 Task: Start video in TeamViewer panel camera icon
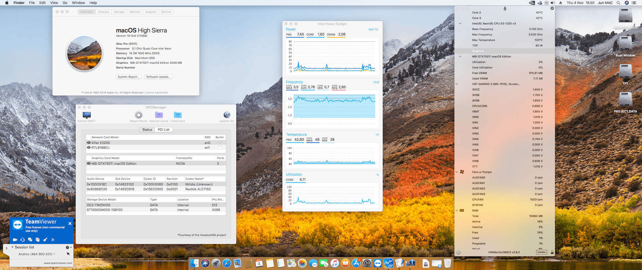point(15,240)
